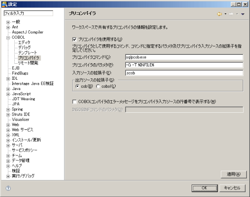Select Interstage Java EE検証 in the tree
250x197 pixels.
tap(33, 83)
